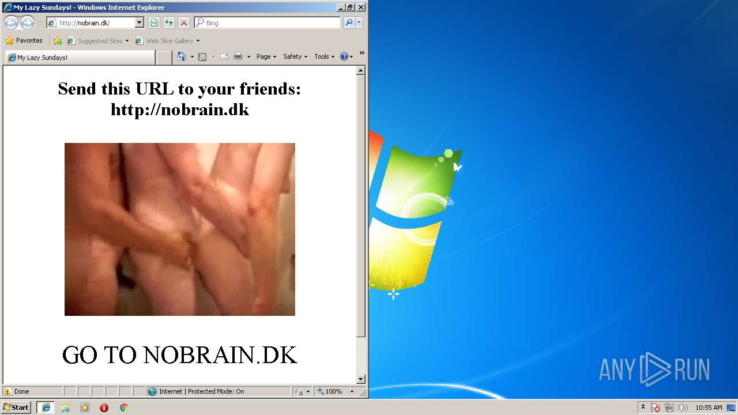This screenshot has height=415, width=738.
Task: Click the Compatibility View icon
Action: tap(154, 23)
